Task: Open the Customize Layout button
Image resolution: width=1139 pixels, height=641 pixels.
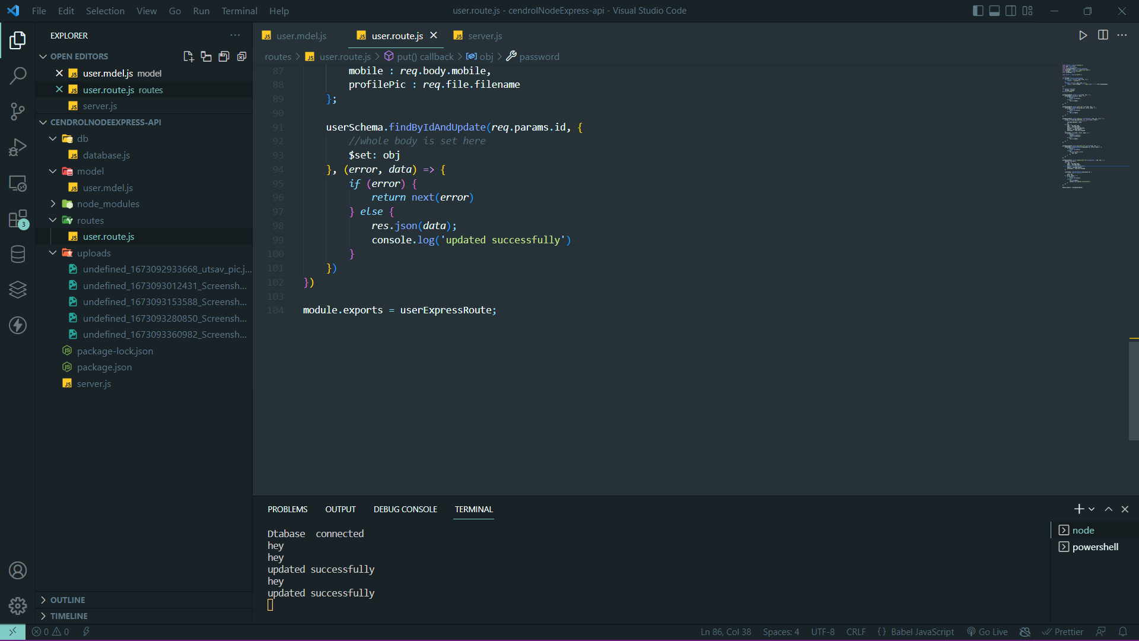Action: [1027, 11]
